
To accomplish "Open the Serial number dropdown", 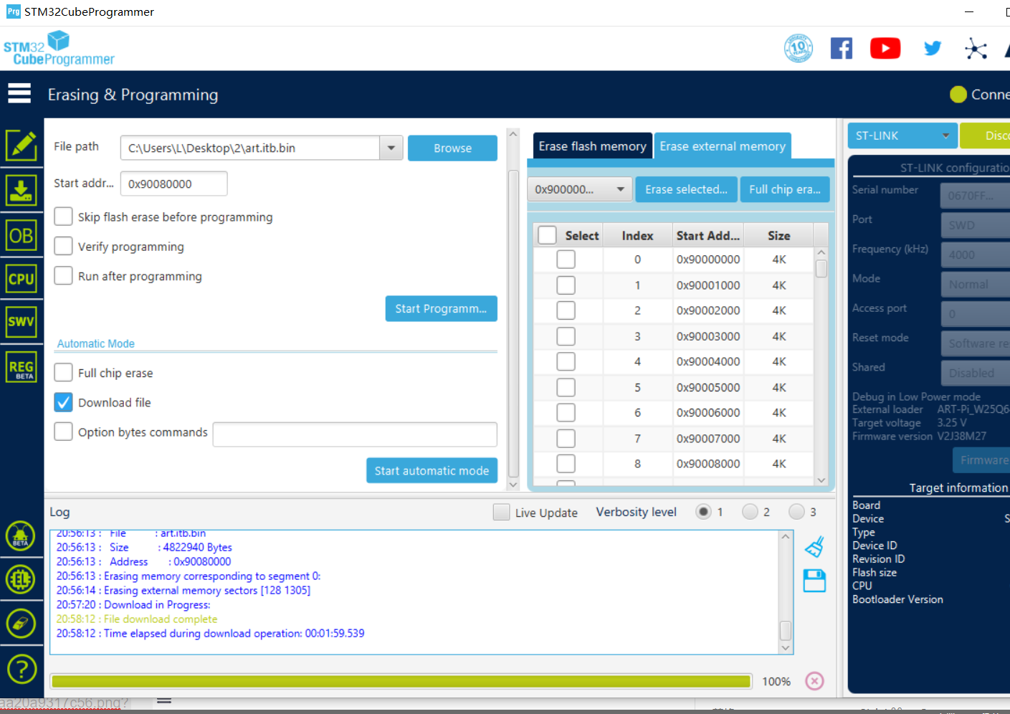I will pyautogui.click(x=975, y=195).
